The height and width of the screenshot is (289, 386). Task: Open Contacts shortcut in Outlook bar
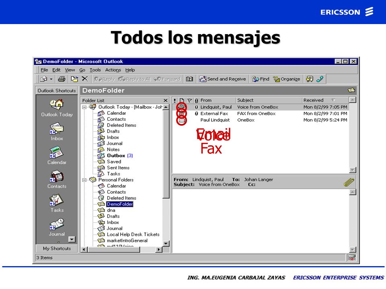57,177
